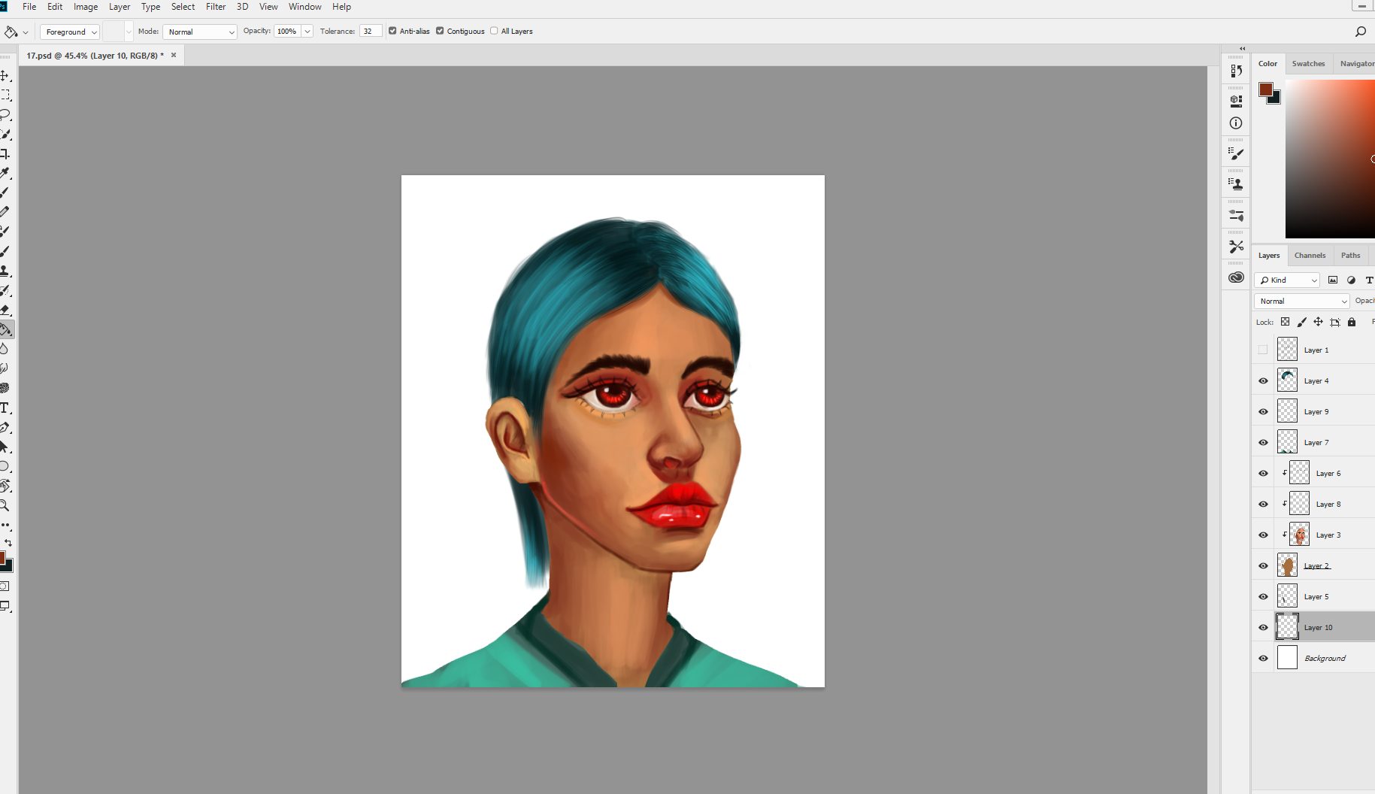
Task: Open the pattern picker dropdown
Action: 129,32
